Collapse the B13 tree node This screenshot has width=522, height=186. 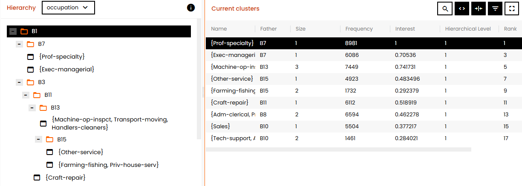click(32, 108)
